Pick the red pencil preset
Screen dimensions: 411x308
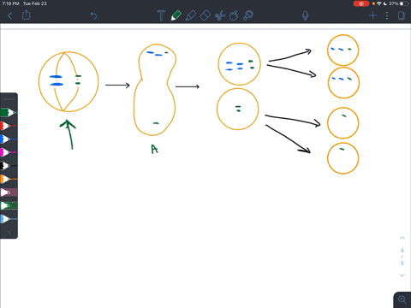(9, 126)
